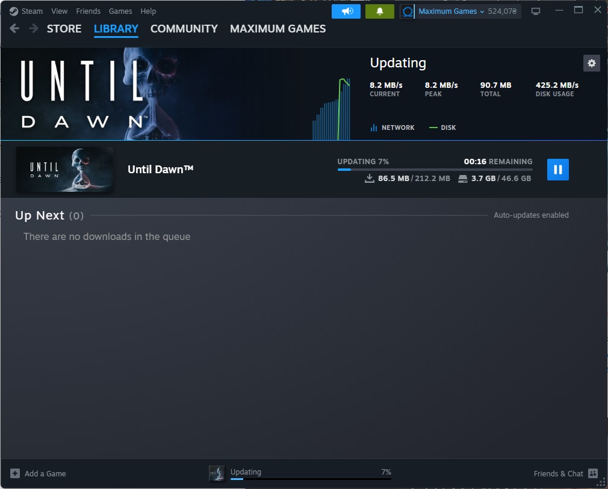Click the DISK legend green line
Screen dimensions: 608x489
[x=433, y=128]
